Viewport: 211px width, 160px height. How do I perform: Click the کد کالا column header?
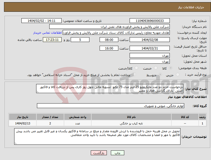tap(185, 117)
